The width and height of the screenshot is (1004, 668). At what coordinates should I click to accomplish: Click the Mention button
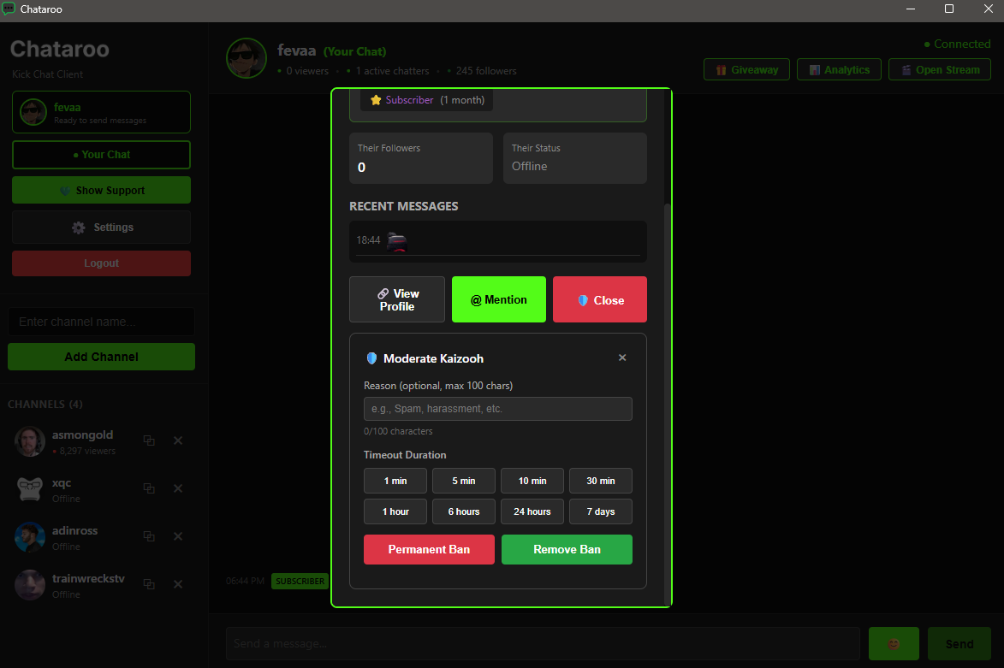coord(498,299)
